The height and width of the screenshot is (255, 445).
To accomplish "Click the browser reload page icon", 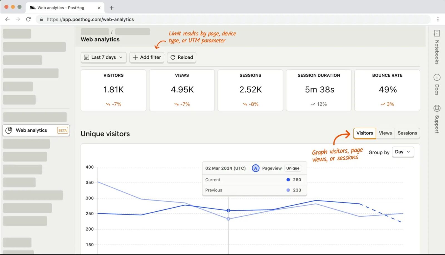I will point(28,19).
